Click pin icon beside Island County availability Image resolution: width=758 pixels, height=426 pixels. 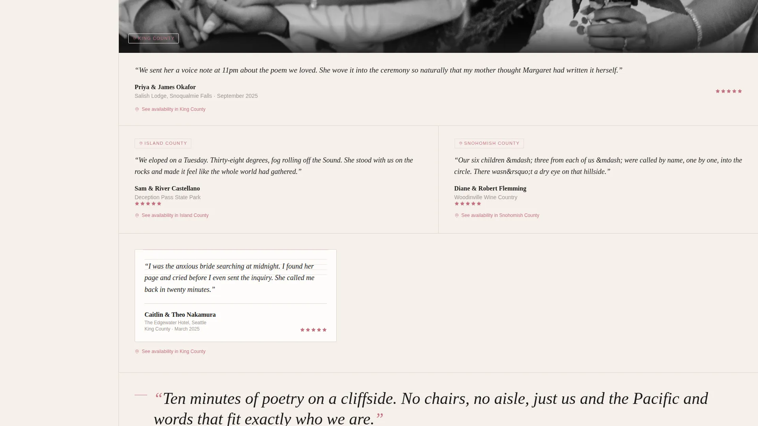137,215
